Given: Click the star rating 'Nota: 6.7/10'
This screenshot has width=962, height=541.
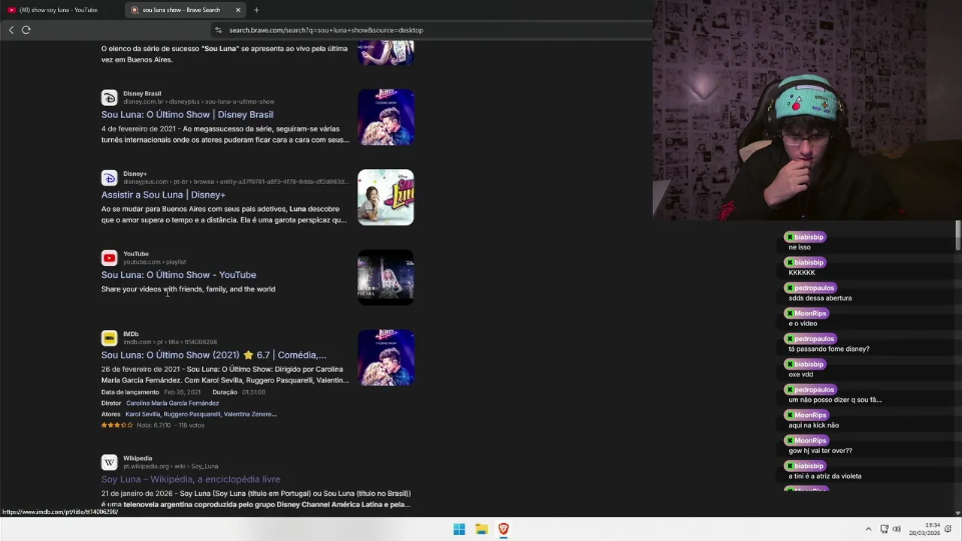Looking at the screenshot, I should (153, 425).
